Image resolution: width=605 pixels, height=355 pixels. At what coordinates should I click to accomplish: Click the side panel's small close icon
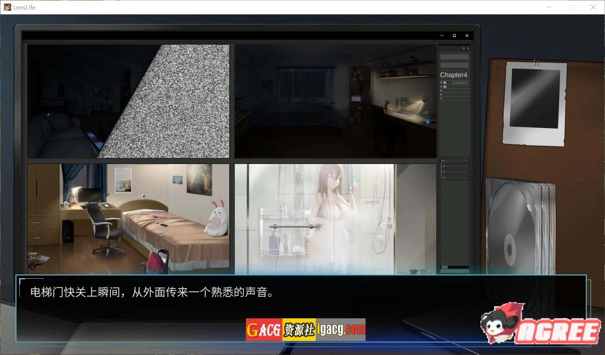pos(468,48)
